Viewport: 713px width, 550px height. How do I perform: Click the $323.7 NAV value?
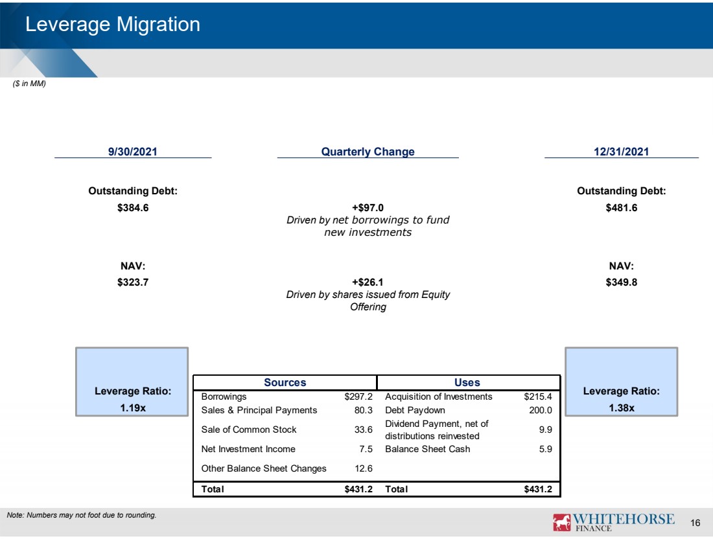click(x=133, y=282)
